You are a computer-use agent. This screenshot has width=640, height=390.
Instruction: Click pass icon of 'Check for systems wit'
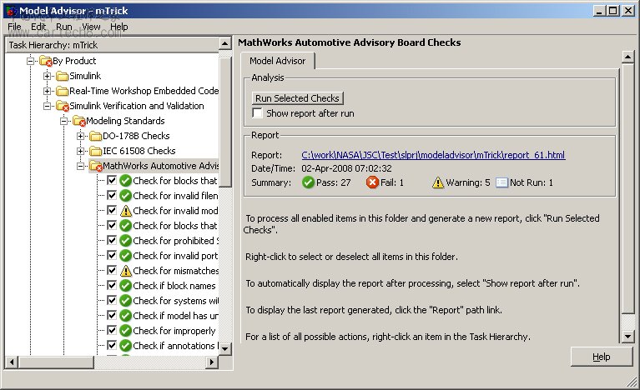pos(125,301)
